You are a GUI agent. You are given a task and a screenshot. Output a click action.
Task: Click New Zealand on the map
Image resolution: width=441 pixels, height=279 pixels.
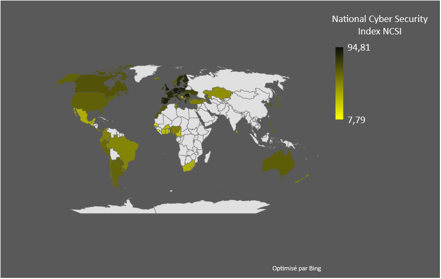(x=303, y=178)
